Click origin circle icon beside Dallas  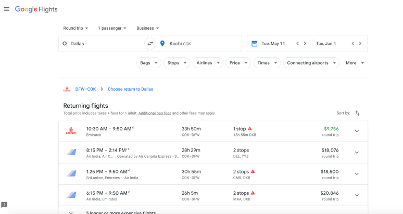(65, 44)
